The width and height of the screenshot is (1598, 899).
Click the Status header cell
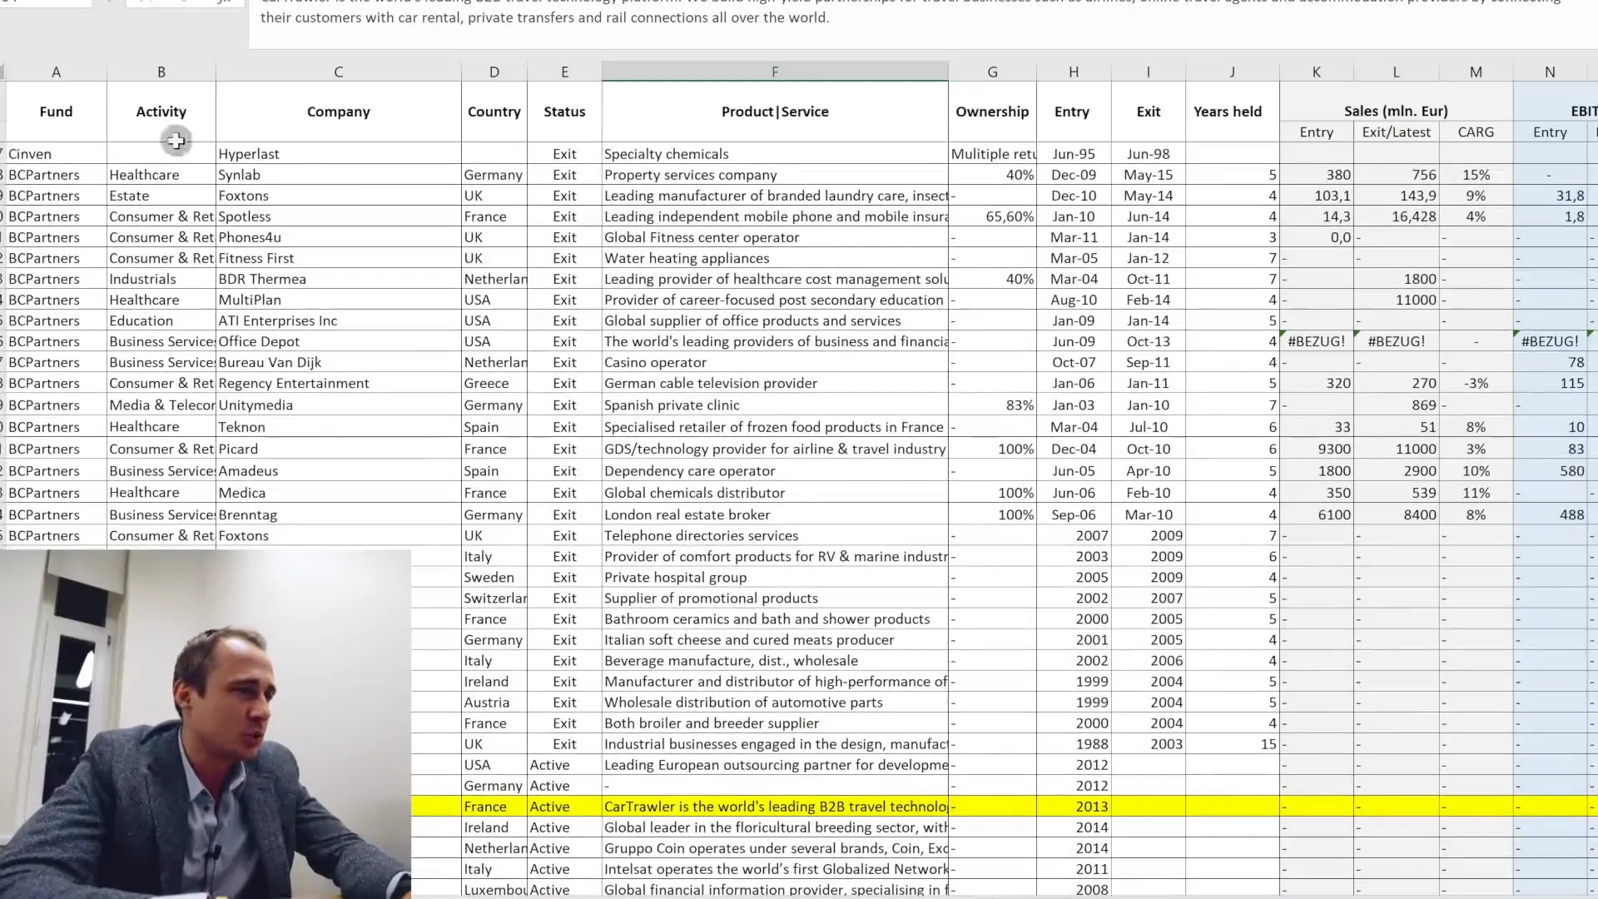[564, 112]
